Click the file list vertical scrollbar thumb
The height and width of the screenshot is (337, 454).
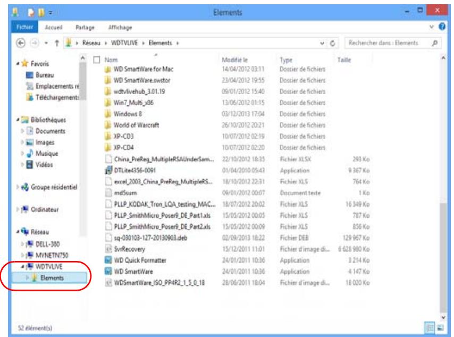(x=443, y=258)
